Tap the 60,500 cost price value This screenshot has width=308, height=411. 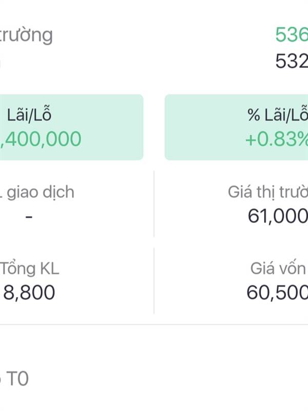277,292
